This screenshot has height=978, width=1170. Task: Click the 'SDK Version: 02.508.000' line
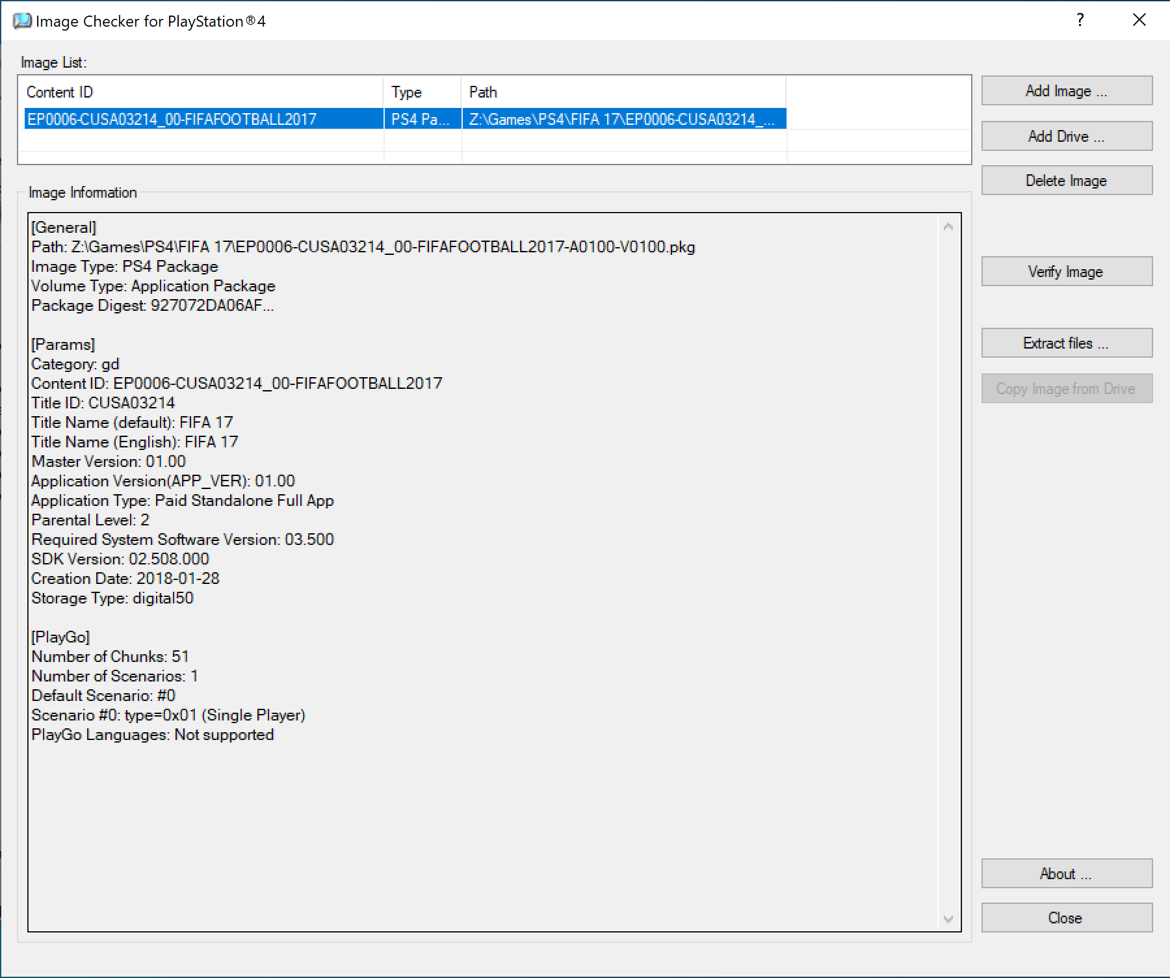point(120,559)
